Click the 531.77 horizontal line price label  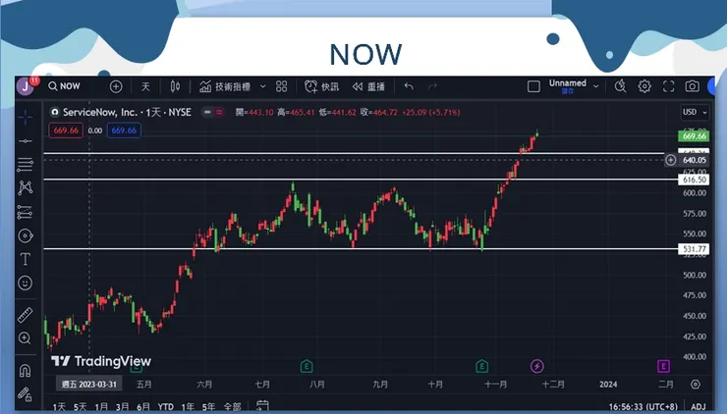point(694,249)
